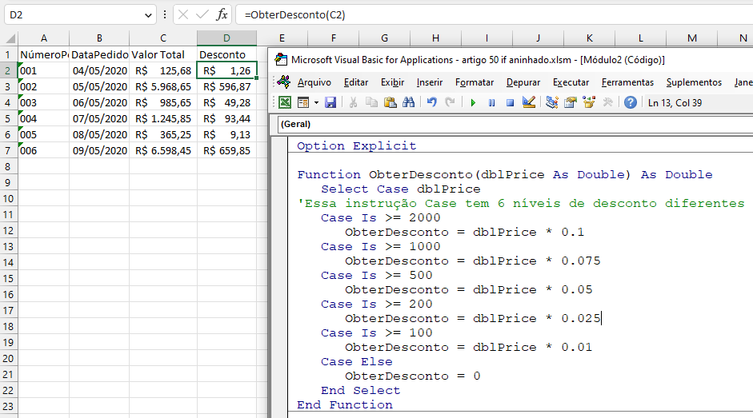The width and height of the screenshot is (753, 418).
Task: Undo the last edit with the blue arrow
Action: coord(432,102)
